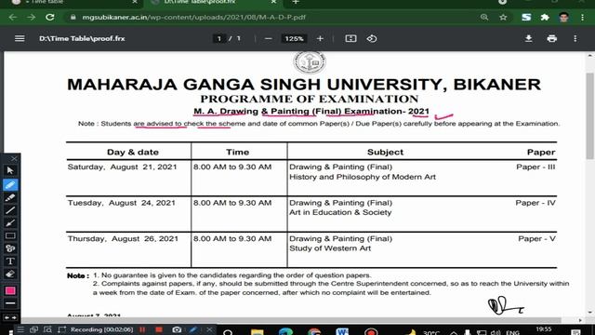Open Microsoft Word from the taskbar
The image size is (595, 335).
342,332
